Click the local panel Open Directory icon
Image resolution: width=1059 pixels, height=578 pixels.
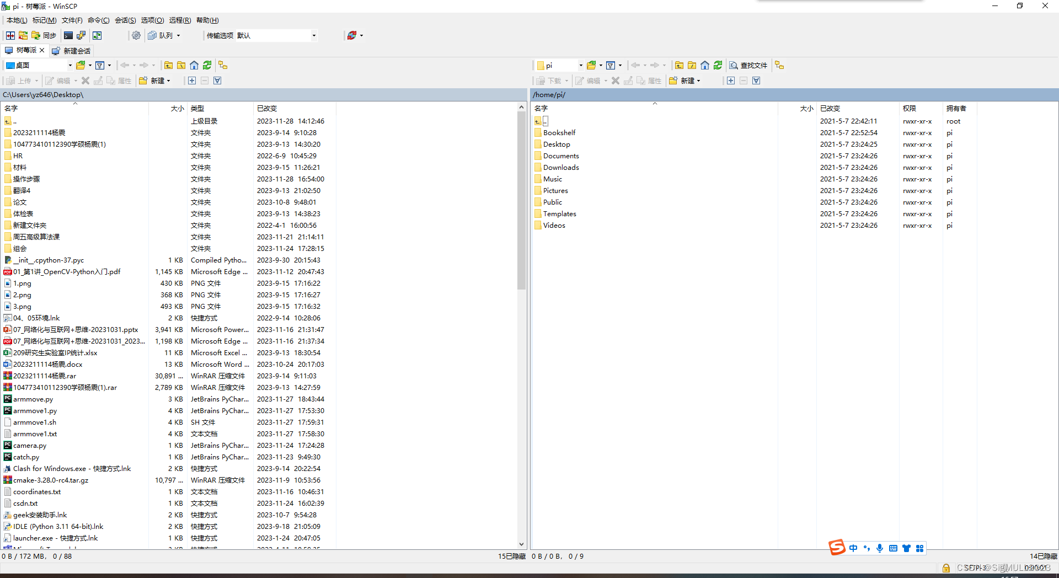point(81,65)
